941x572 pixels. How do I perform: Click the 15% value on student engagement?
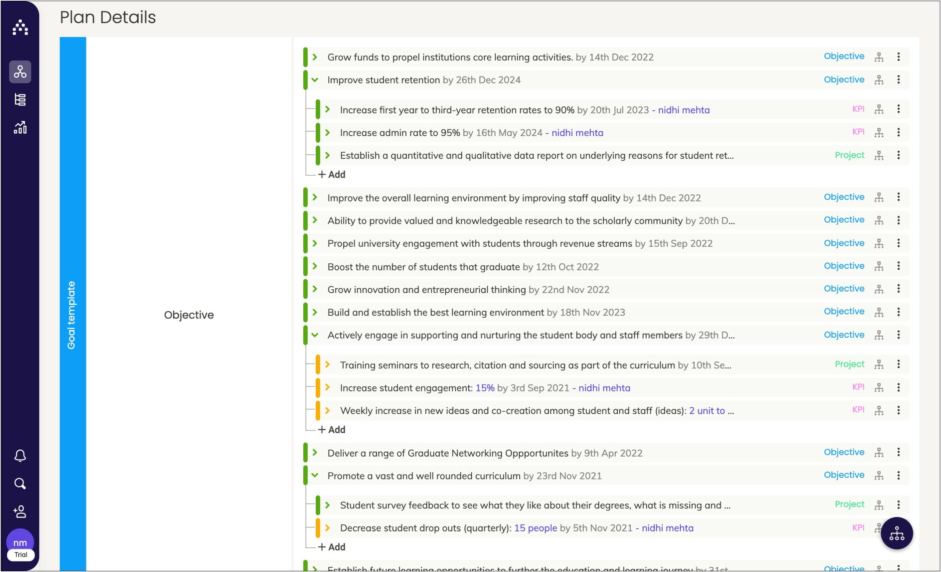pos(484,388)
